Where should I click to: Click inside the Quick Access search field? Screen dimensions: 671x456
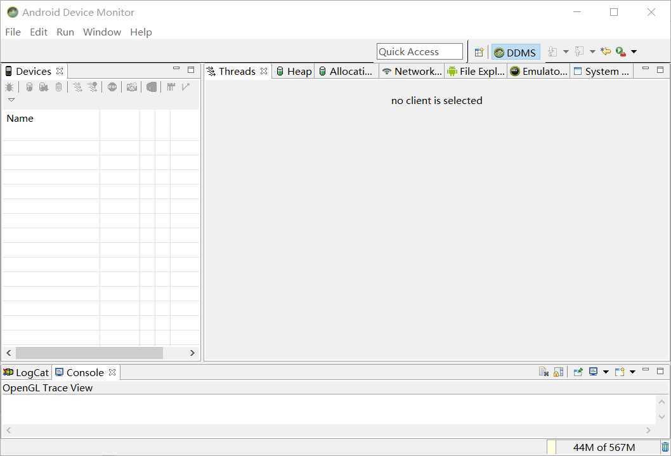point(420,52)
